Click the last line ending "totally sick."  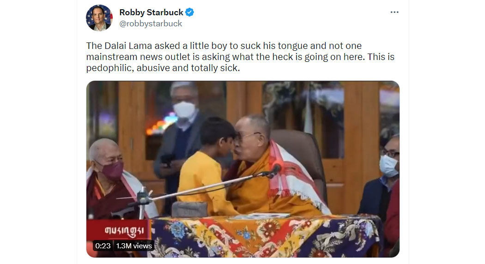(x=163, y=68)
